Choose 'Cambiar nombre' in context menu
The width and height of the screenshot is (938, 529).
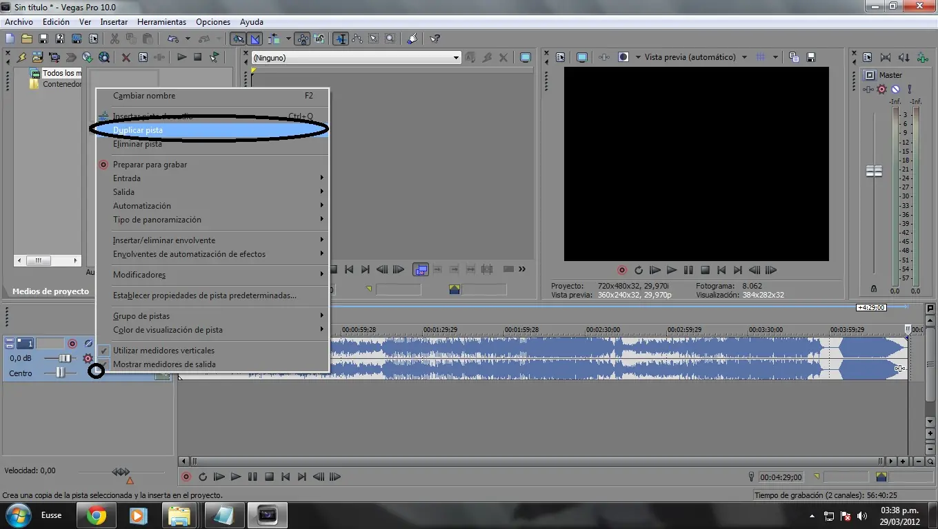[212, 96]
